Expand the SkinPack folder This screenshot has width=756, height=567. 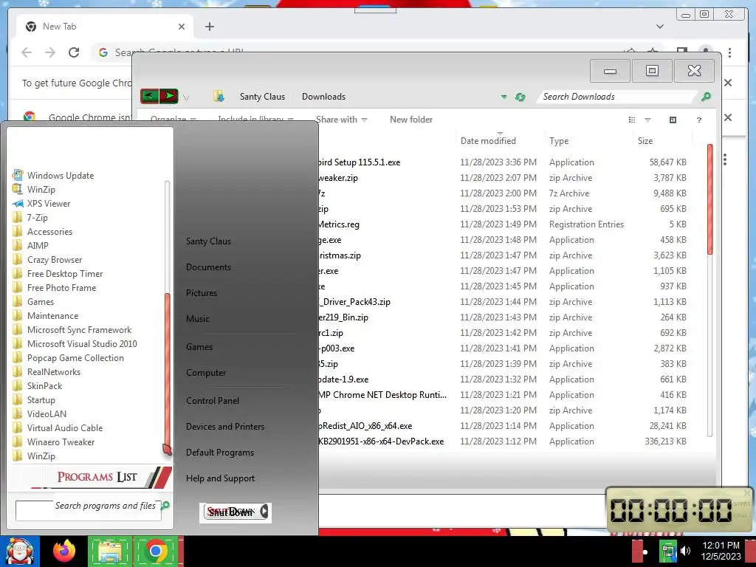click(x=37, y=385)
